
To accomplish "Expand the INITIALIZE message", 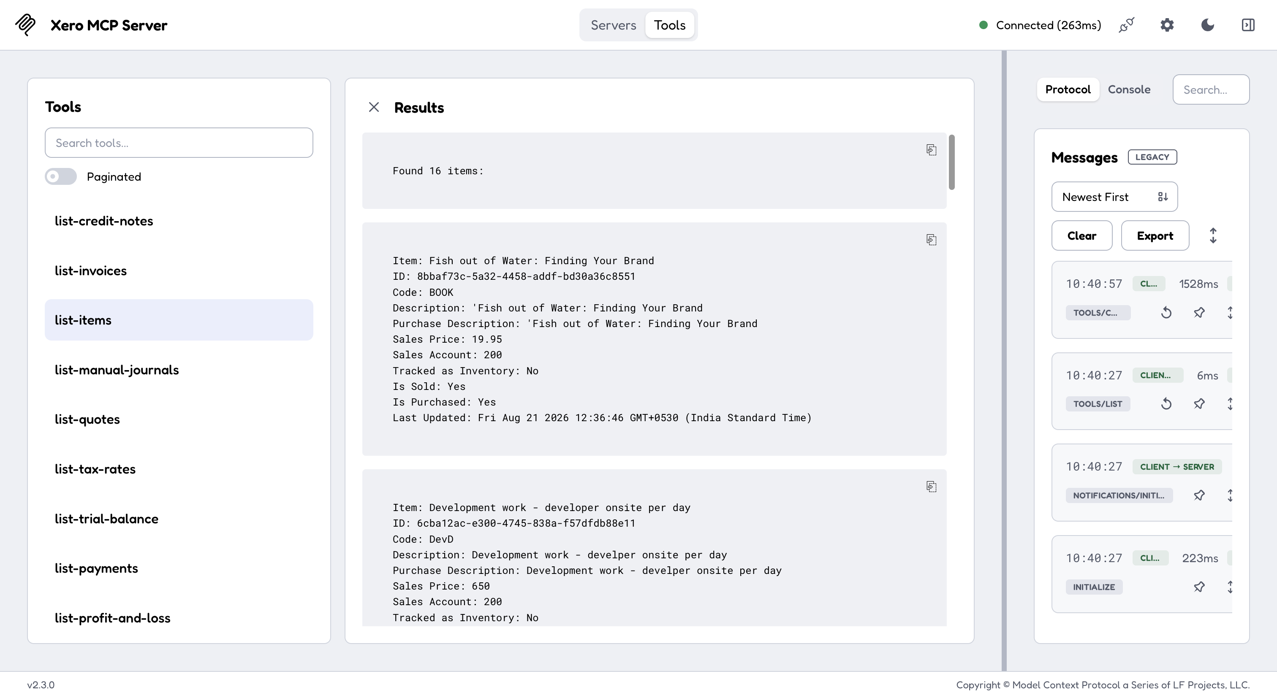I will [1230, 587].
